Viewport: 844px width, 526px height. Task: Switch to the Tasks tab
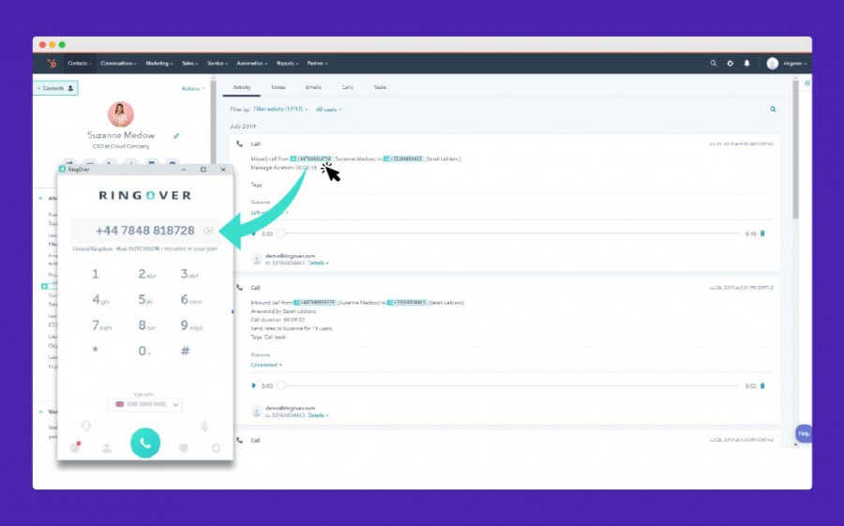(380, 87)
